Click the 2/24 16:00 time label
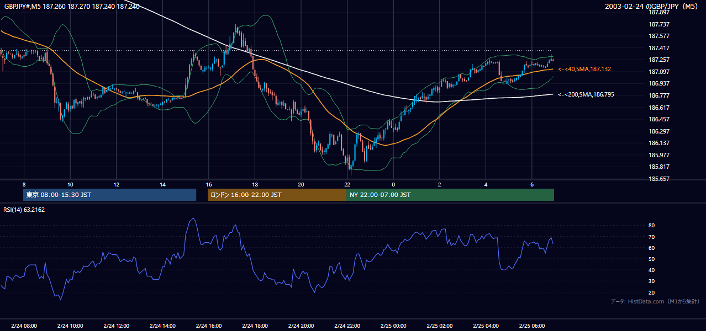Image resolution: width=706 pixels, height=331 pixels. pyautogui.click(x=208, y=325)
